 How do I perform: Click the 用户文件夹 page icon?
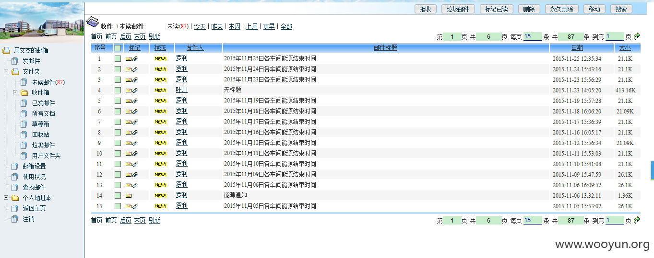[x=24, y=156]
